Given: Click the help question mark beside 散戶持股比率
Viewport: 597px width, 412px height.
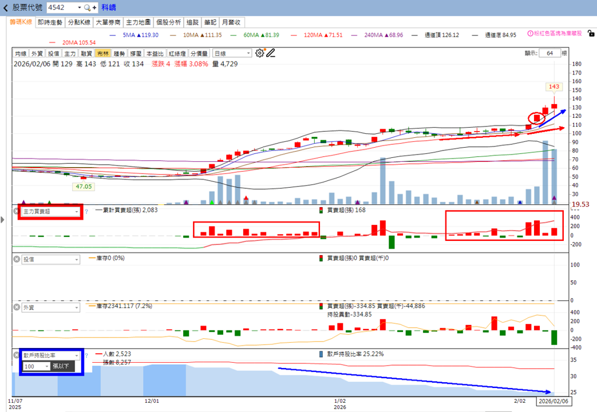Looking at the screenshot, I should click(x=86, y=355).
